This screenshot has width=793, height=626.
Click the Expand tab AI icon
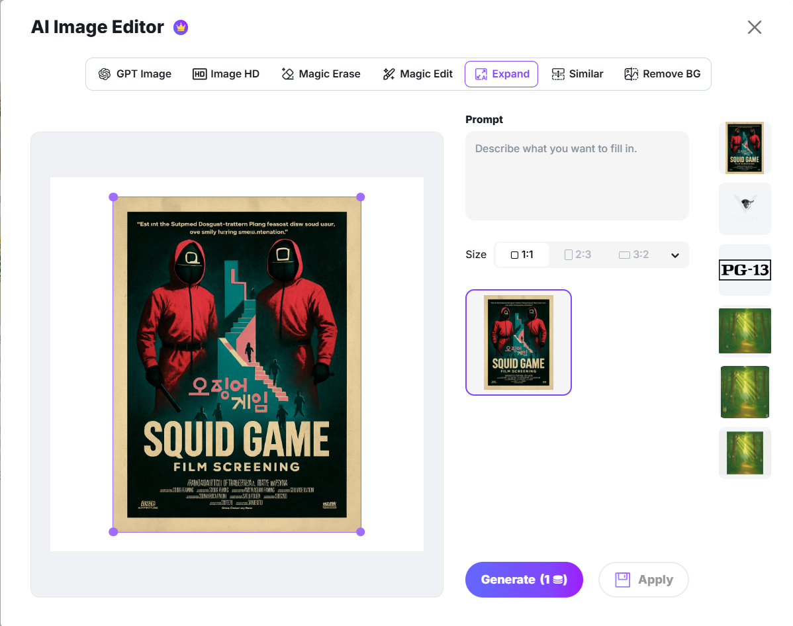coord(481,74)
